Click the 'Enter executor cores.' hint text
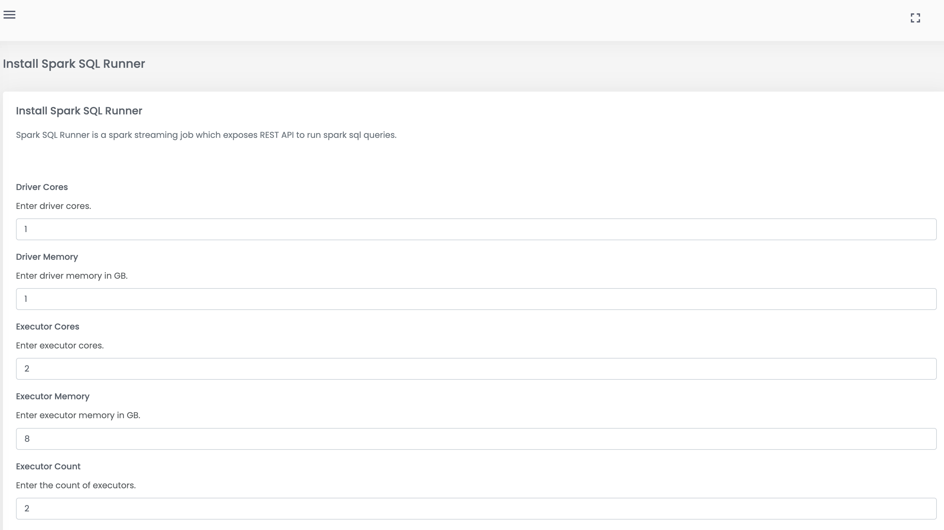 (60, 346)
